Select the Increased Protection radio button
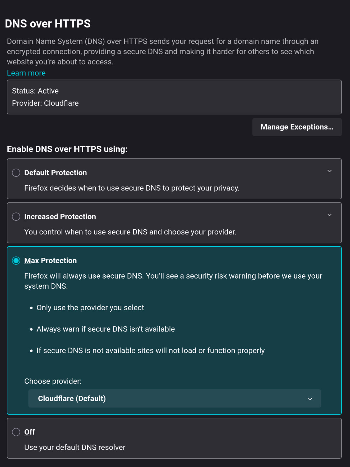Screen dimensions: 350x467 pyautogui.click(x=16, y=217)
